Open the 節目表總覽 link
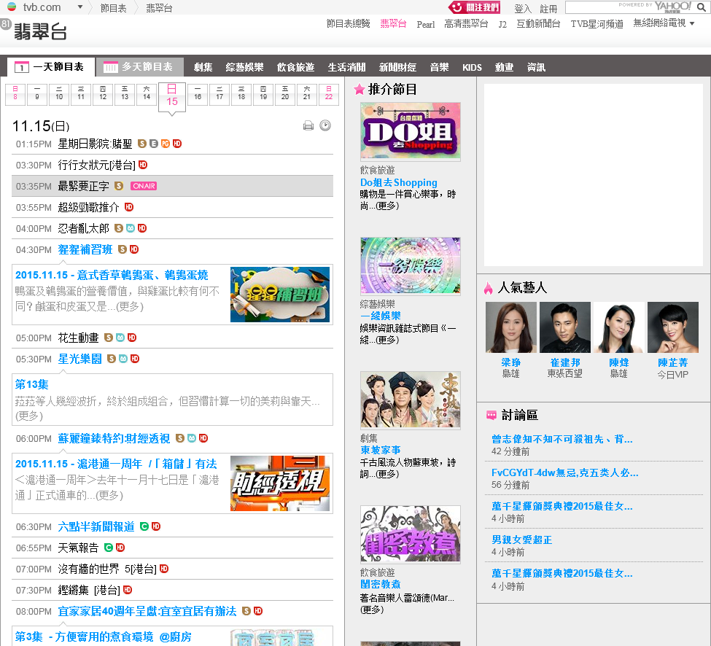 (x=349, y=23)
